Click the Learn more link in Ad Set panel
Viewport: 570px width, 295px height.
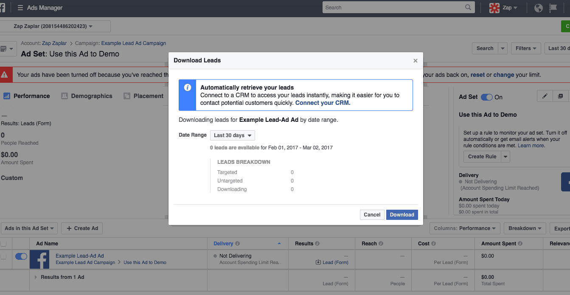point(531,146)
